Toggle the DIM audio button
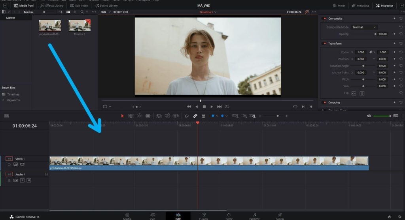This screenshot has height=220, width=405. coord(396,116)
